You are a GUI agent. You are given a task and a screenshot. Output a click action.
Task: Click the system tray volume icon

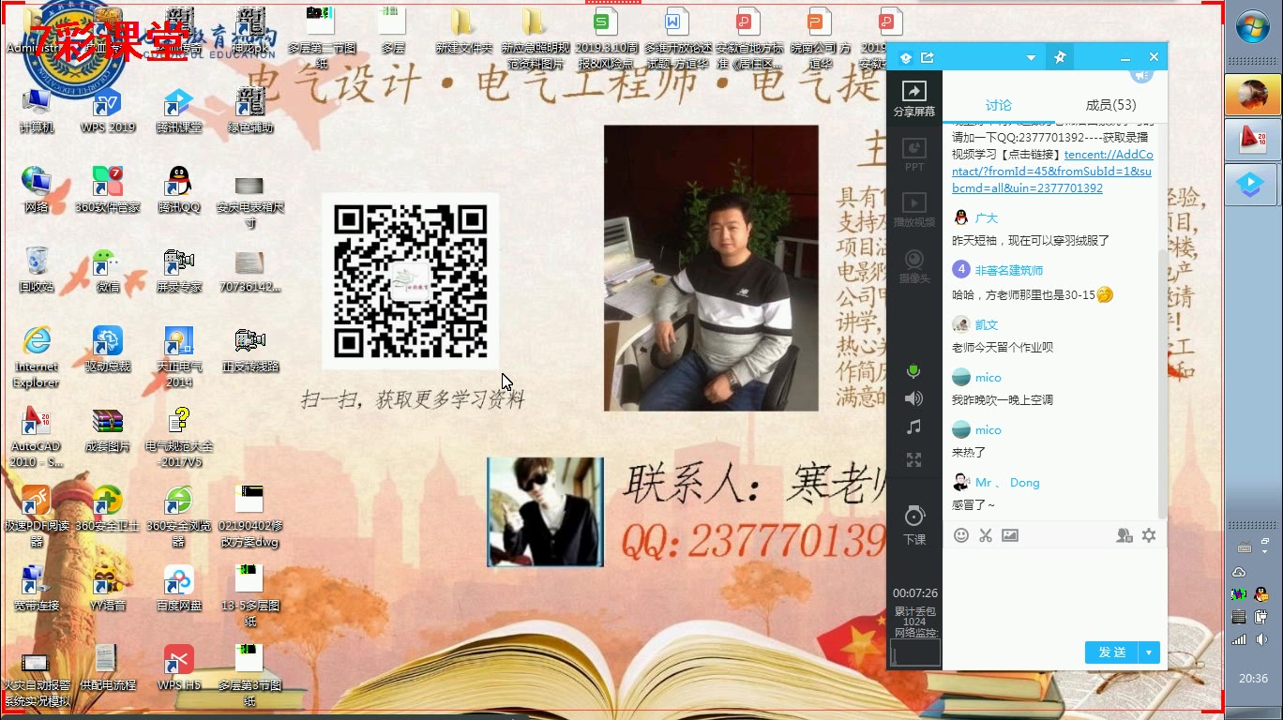click(1261, 640)
